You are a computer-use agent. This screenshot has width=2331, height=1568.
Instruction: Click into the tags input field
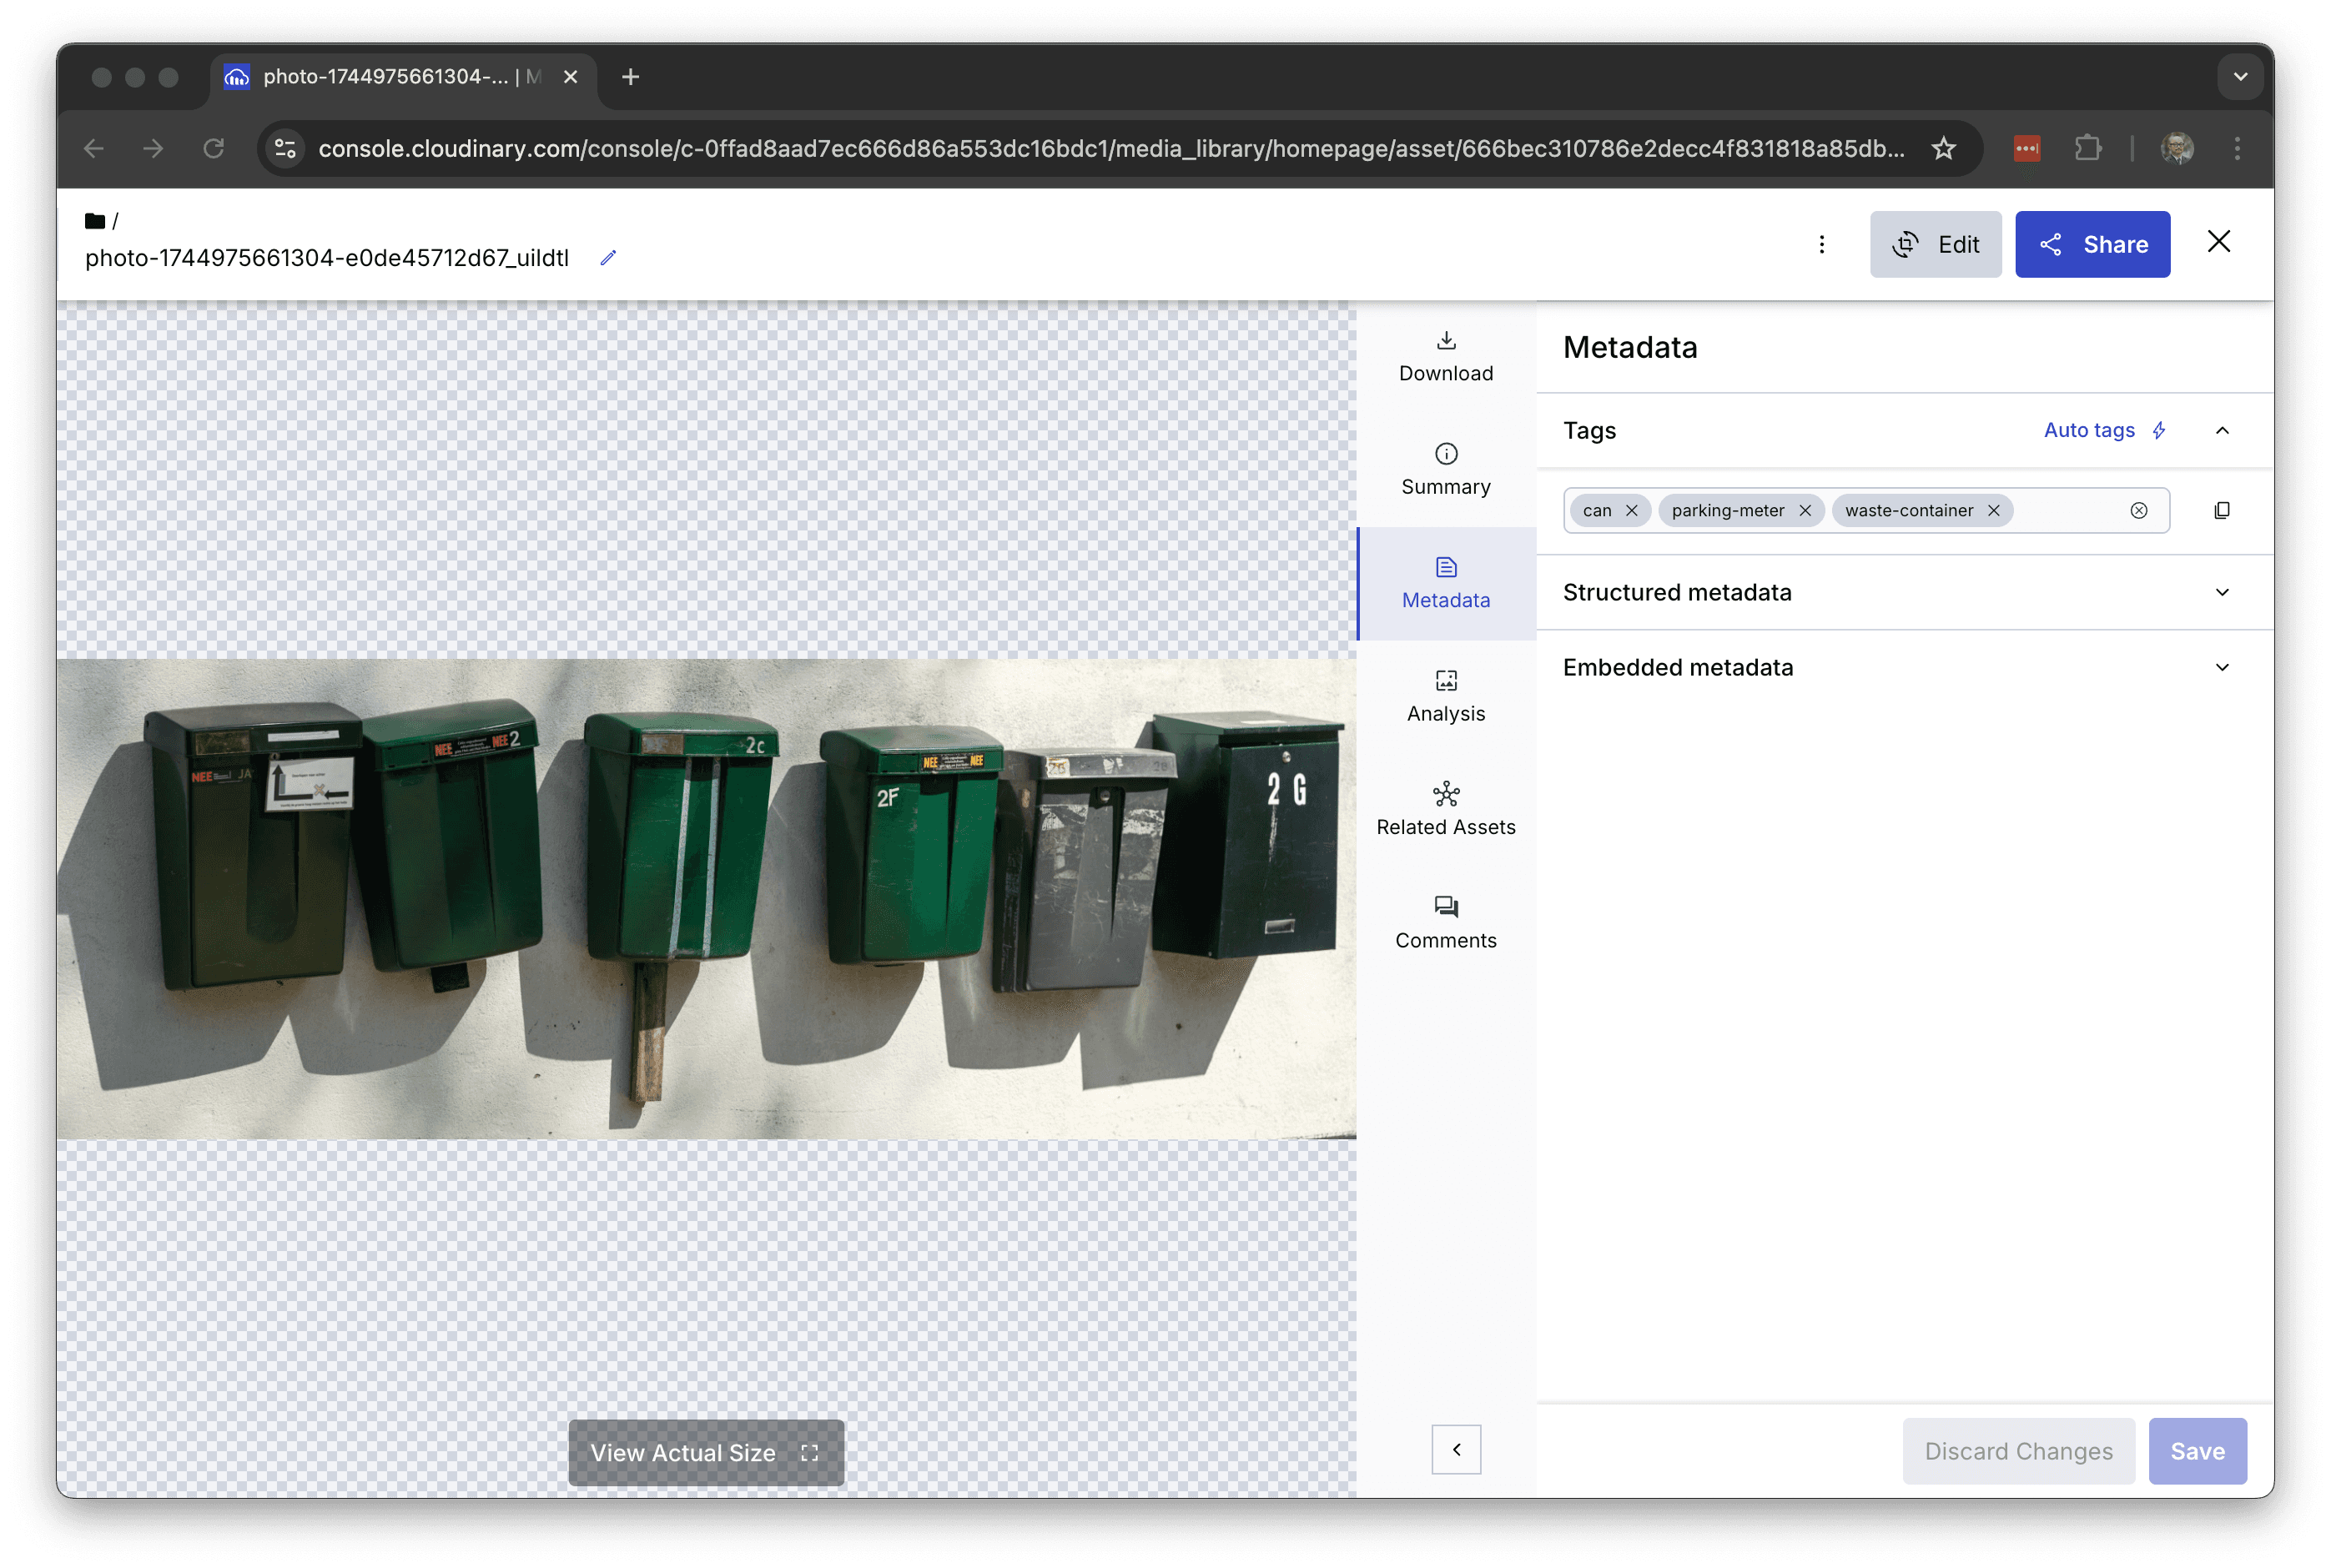pos(2065,511)
